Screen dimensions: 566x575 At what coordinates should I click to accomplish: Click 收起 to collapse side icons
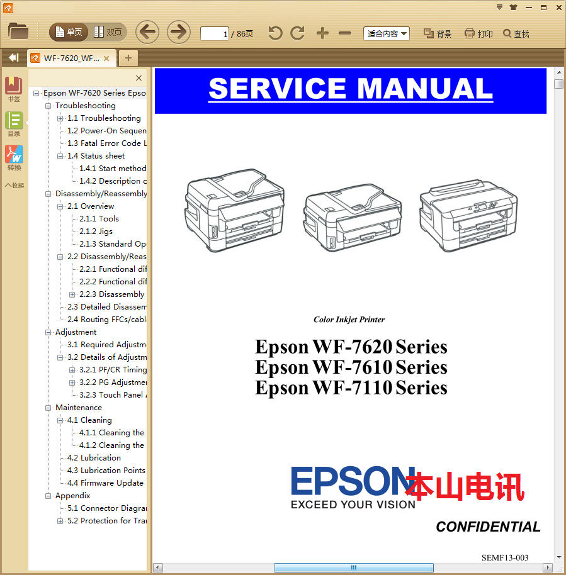(14, 185)
